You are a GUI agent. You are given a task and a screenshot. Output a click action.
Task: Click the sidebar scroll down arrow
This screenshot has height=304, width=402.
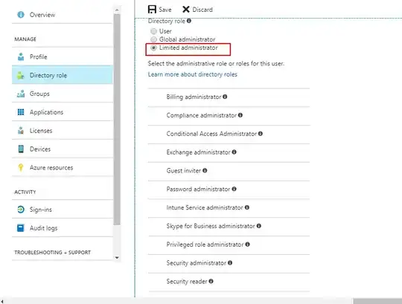coord(117,257)
